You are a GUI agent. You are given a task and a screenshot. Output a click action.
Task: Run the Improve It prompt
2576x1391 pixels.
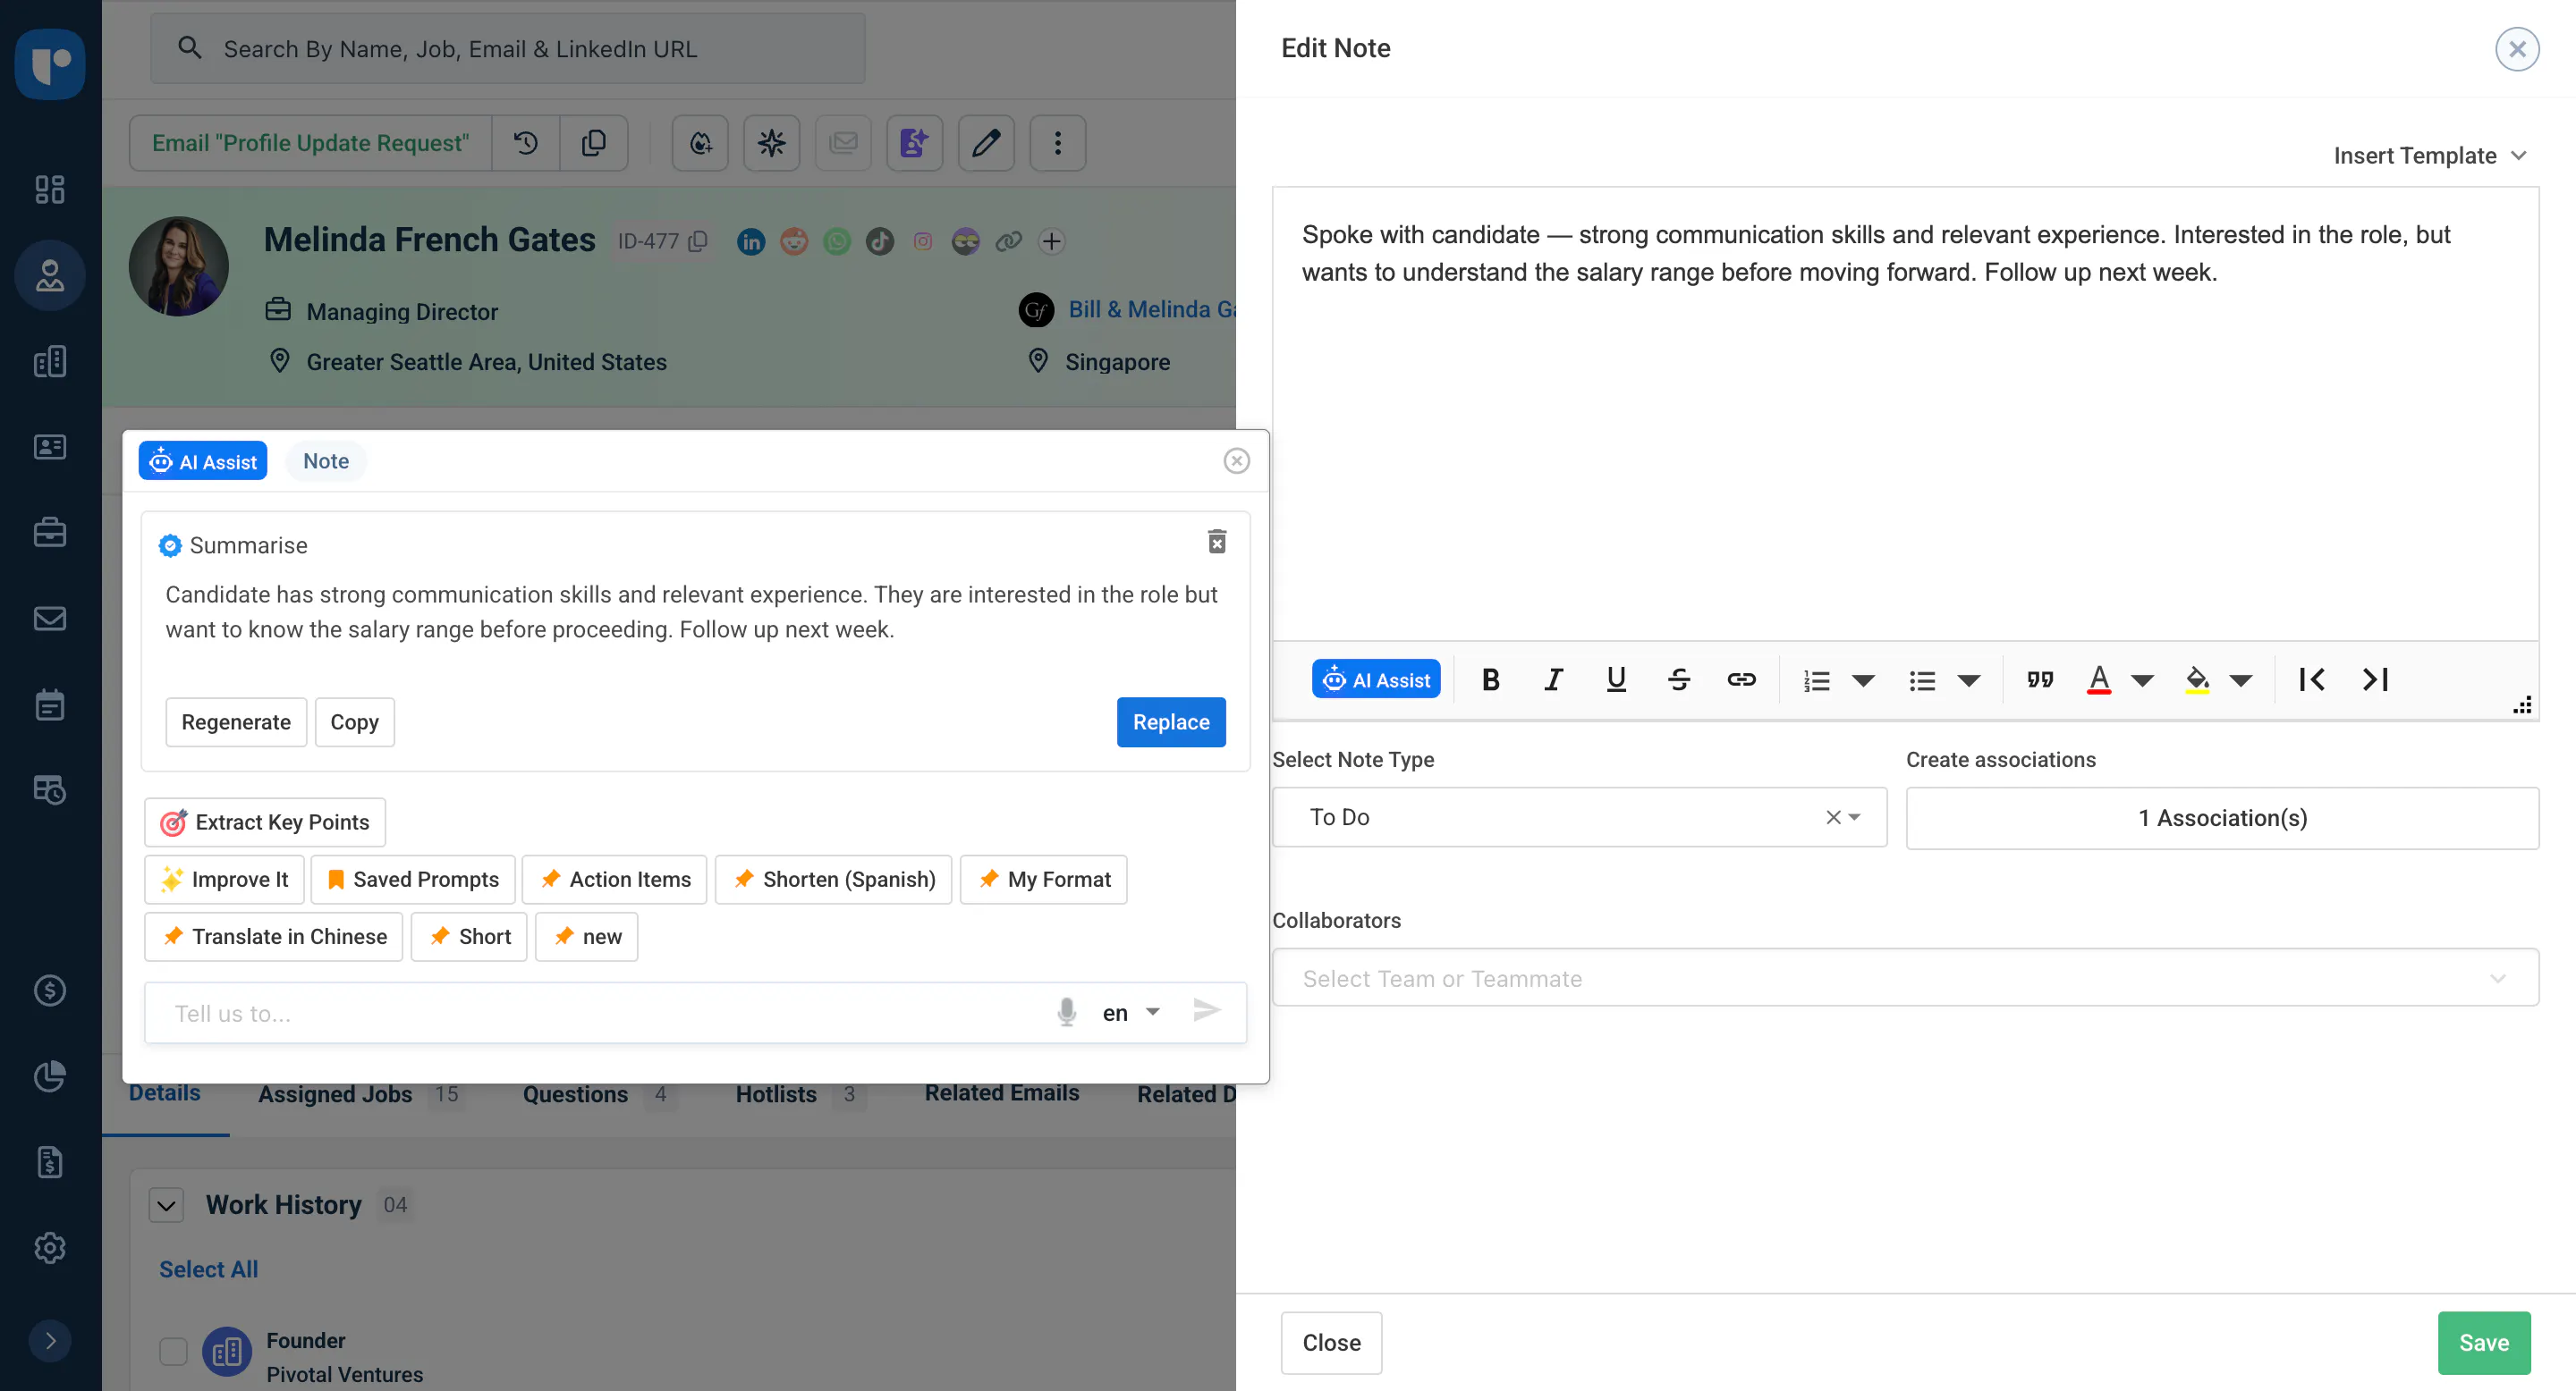224,880
